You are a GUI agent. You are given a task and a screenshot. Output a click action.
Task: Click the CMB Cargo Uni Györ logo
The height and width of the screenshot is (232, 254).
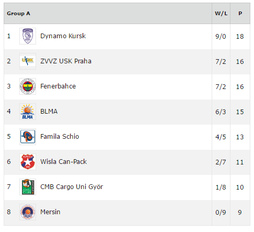click(x=28, y=187)
